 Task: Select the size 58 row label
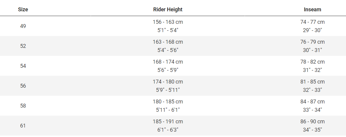(23, 106)
